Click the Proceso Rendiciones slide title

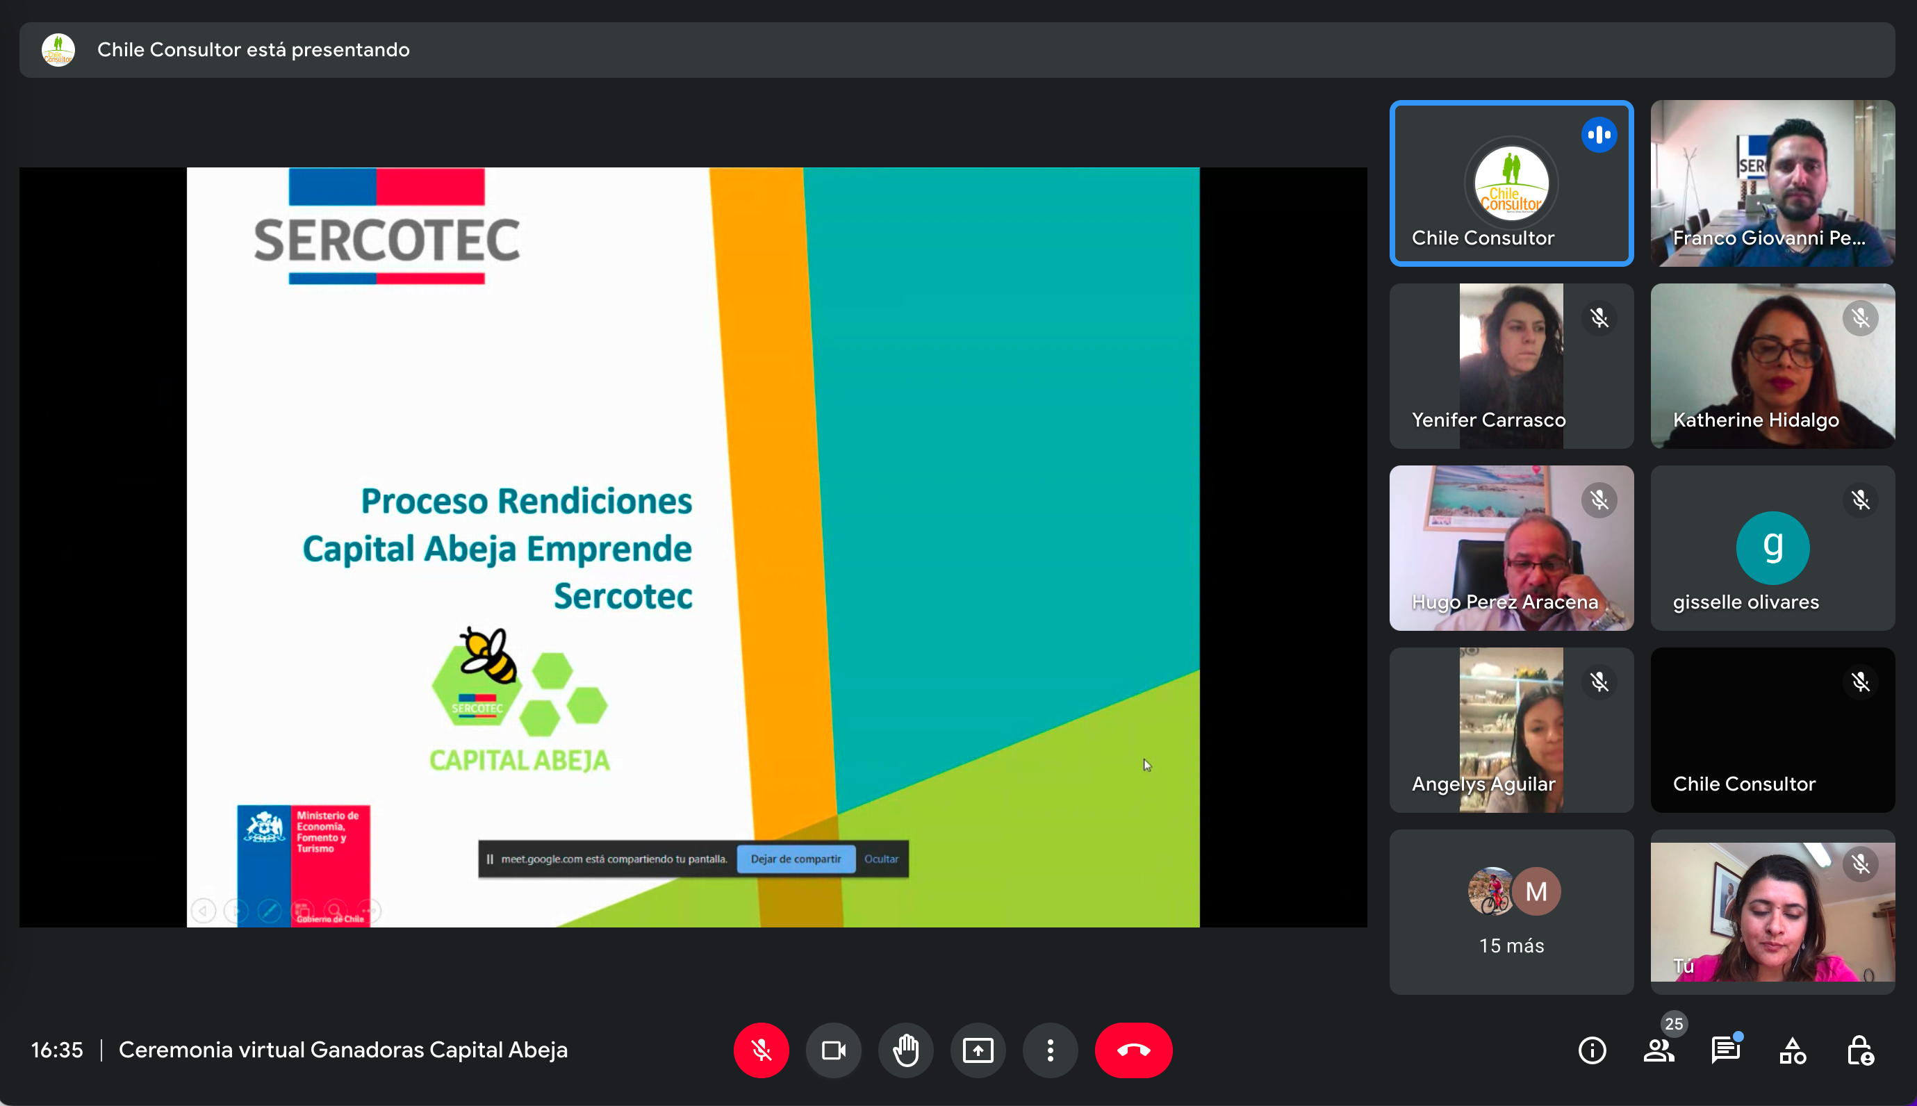(497, 548)
